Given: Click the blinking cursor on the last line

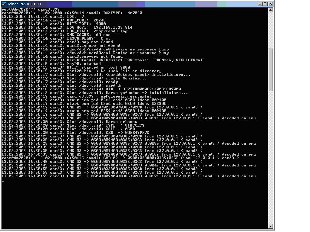Looking at the screenshot, I should [x=3, y=181].
